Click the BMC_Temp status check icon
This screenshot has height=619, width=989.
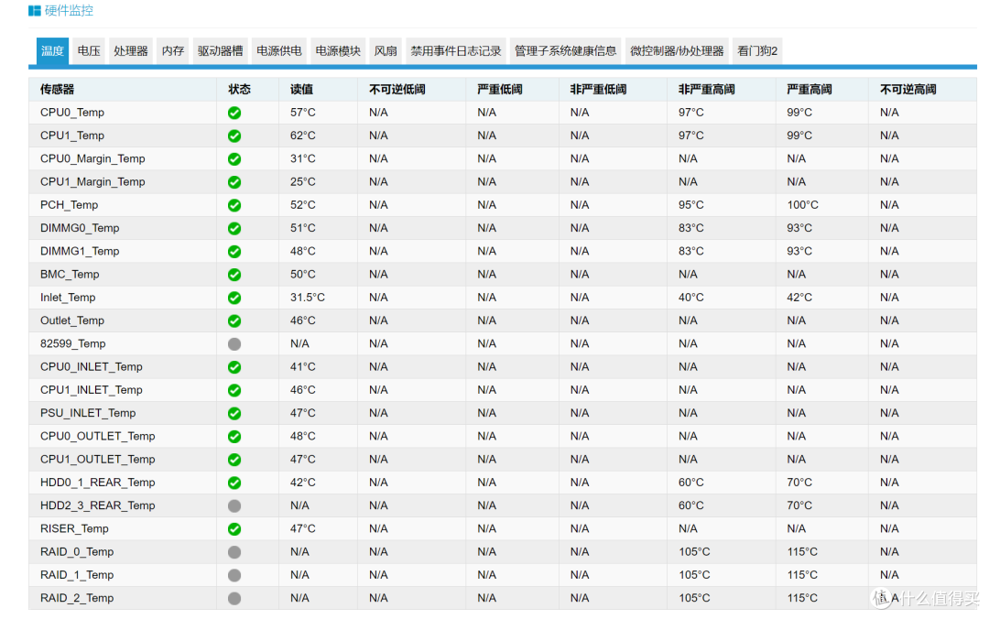(x=234, y=274)
